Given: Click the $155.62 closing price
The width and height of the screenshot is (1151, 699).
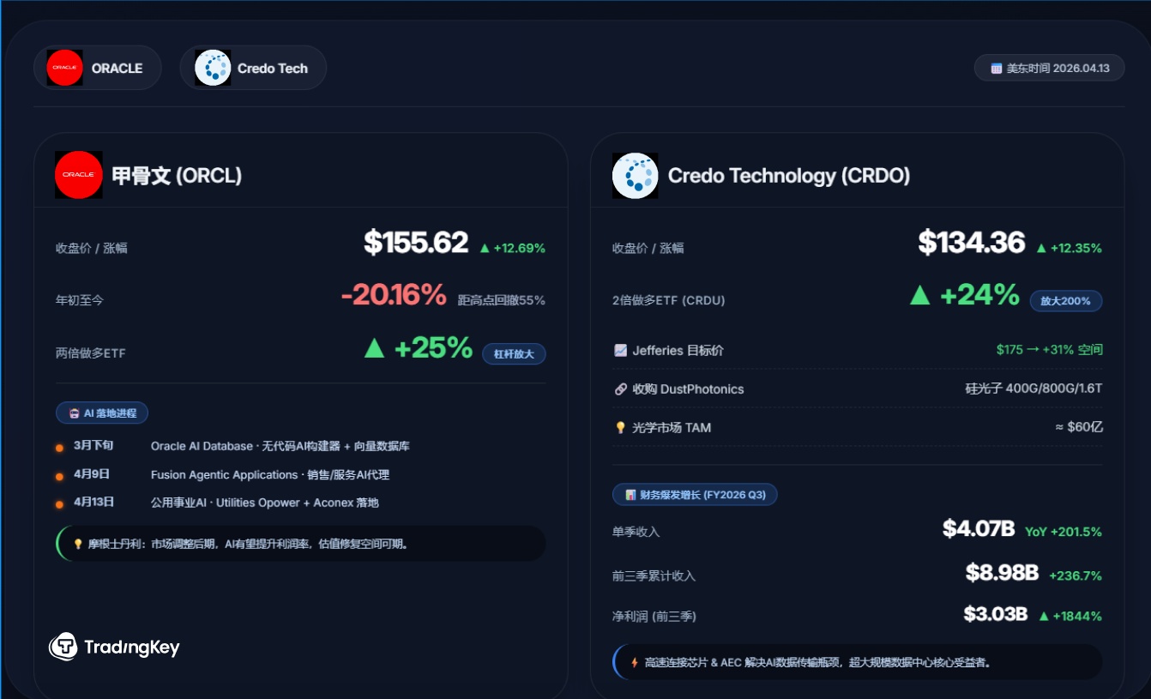Looking at the screenshot, I should pyautogui.click(x=416, y=243).
